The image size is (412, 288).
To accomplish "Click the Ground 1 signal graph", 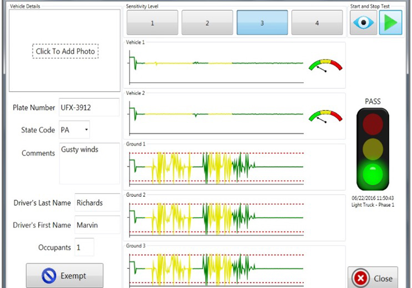I will [216, 167].
